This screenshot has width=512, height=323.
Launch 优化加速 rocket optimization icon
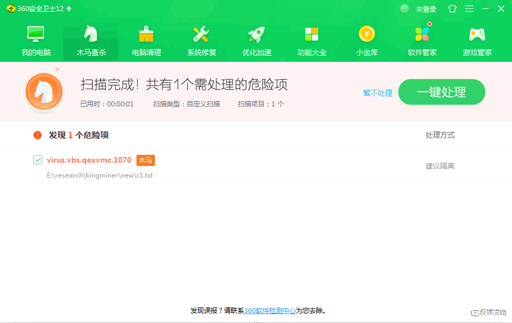pyautogui.click(x=256, y=35)
